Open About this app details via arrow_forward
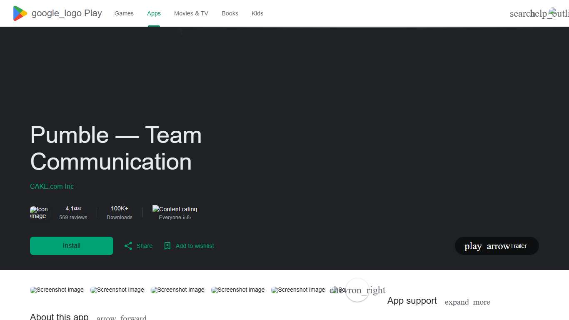Viewport: 569px width, 320px height. 121,317
